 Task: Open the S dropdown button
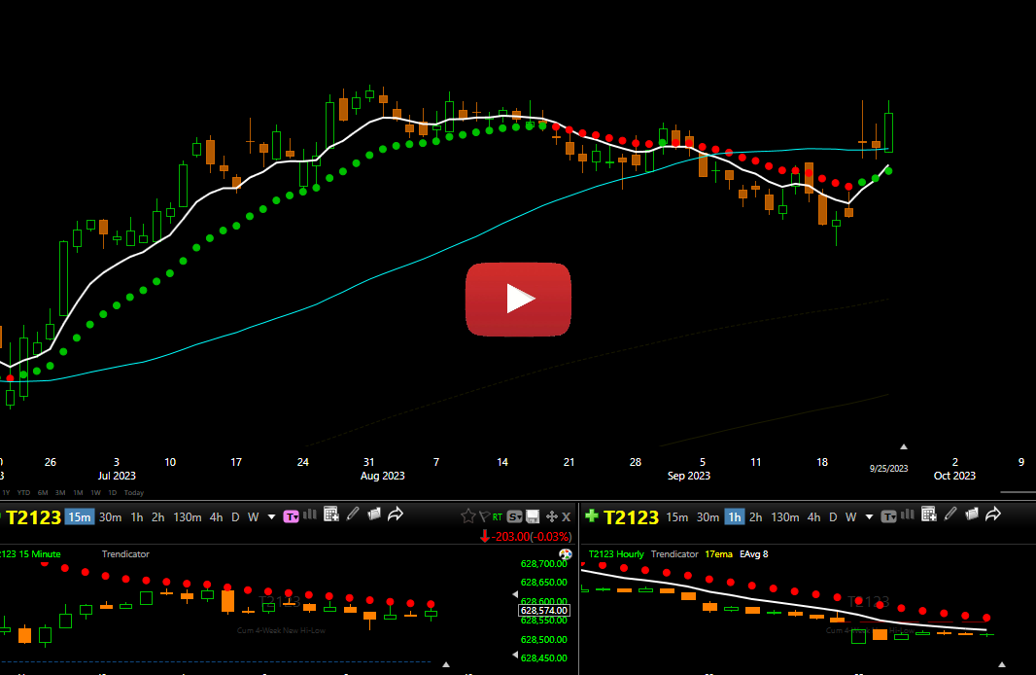tap(515, 517)
